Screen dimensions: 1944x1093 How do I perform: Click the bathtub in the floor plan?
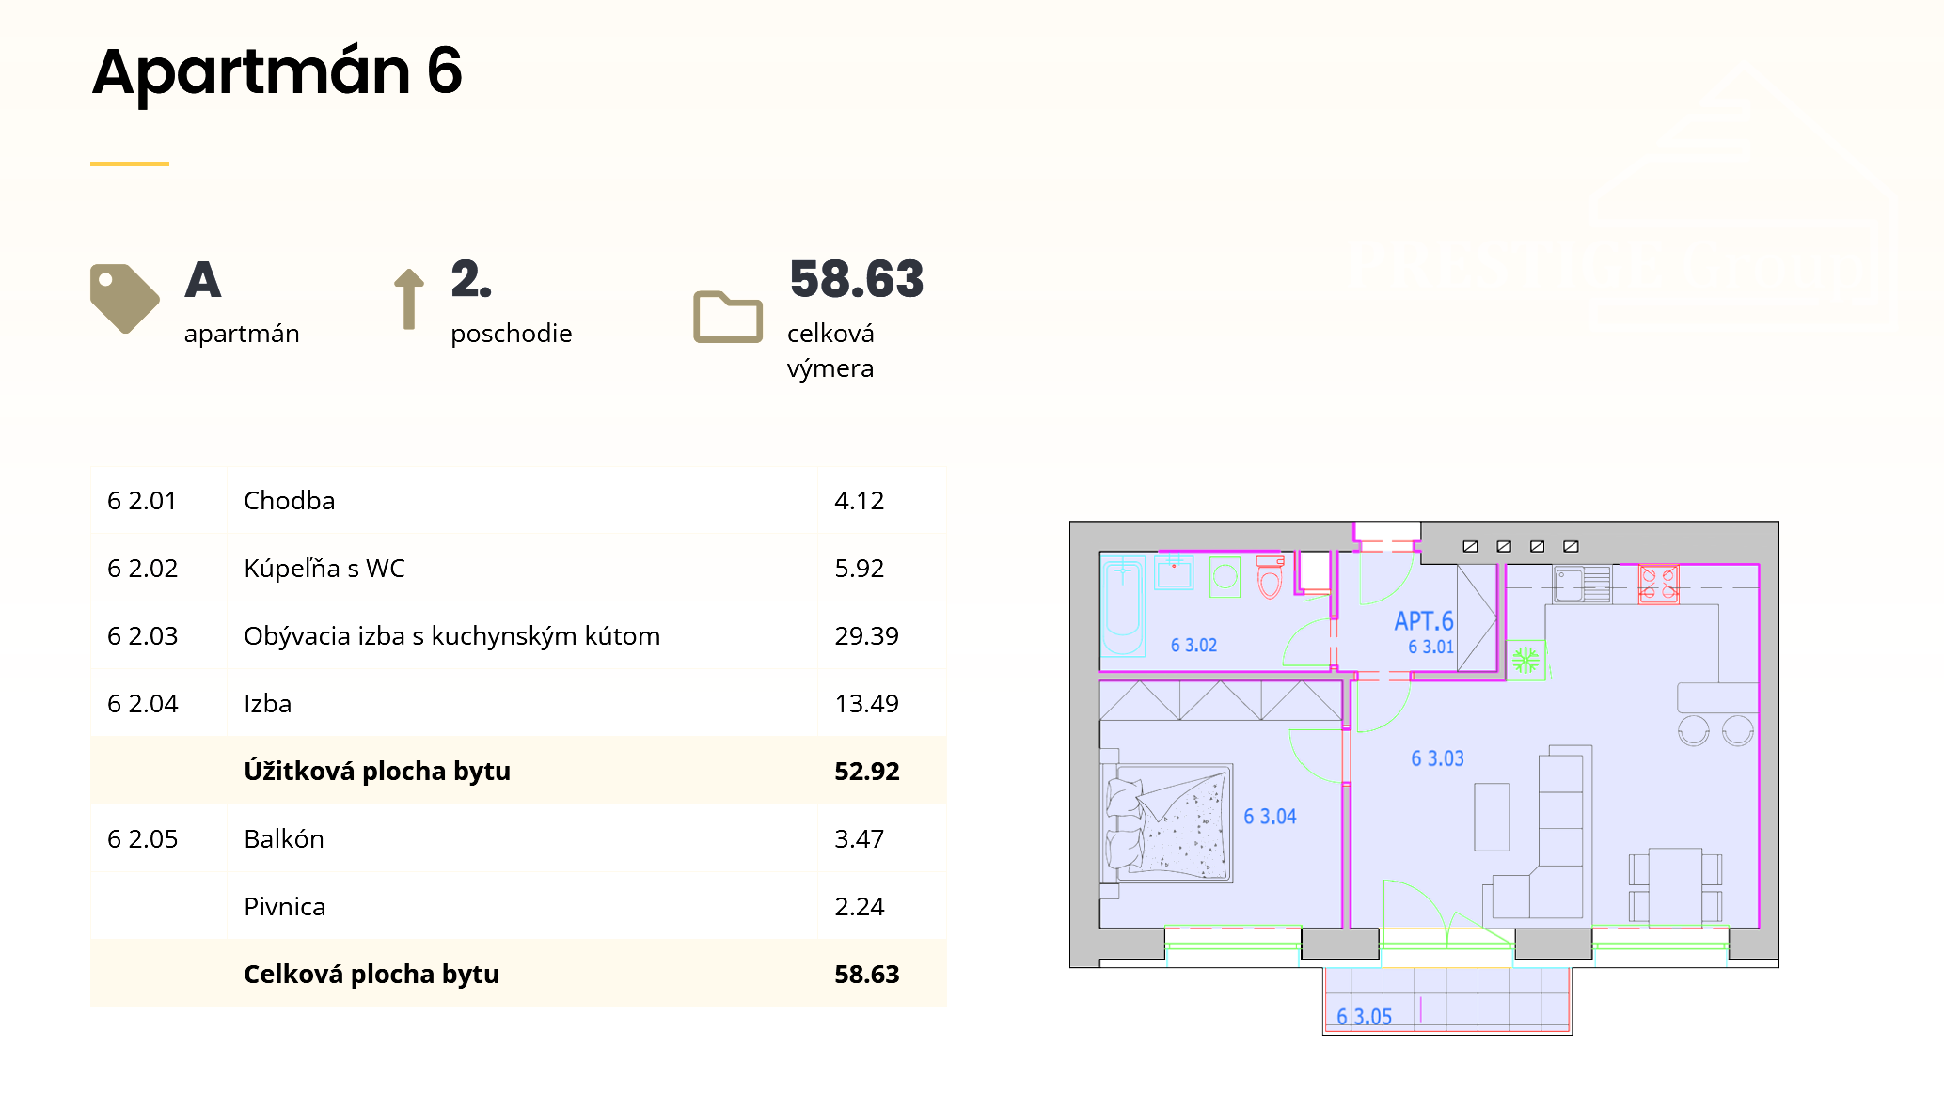pos(1122,606)
